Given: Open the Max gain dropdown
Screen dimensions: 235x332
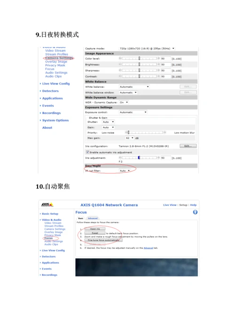Looking at the screenshot, I should pyautogui.click(x=130, y=138).
